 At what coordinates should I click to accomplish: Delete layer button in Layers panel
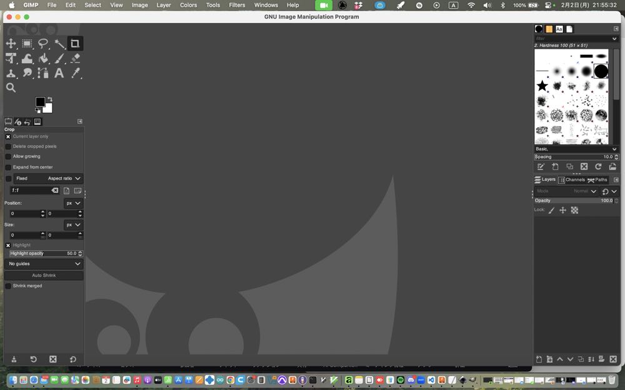[x=613, y=359]
